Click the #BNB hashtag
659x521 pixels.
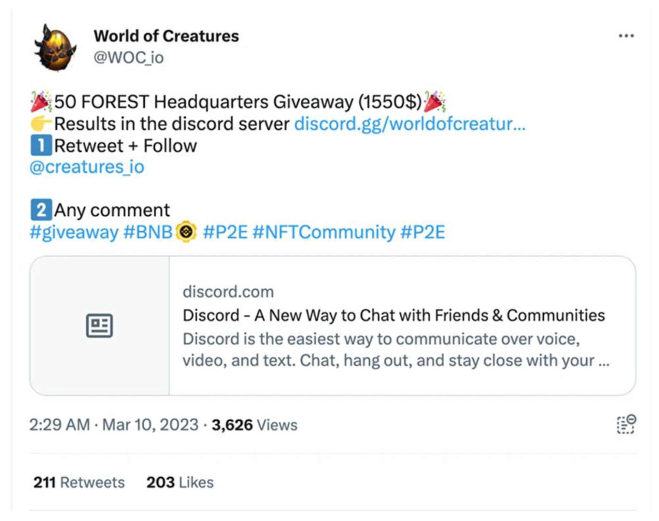[x=148, y=232]
